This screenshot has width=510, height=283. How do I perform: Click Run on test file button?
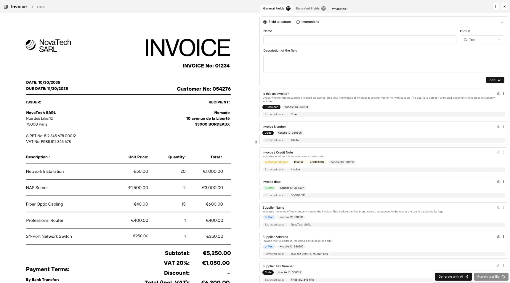pyautogui.click(x=491, y=276)
